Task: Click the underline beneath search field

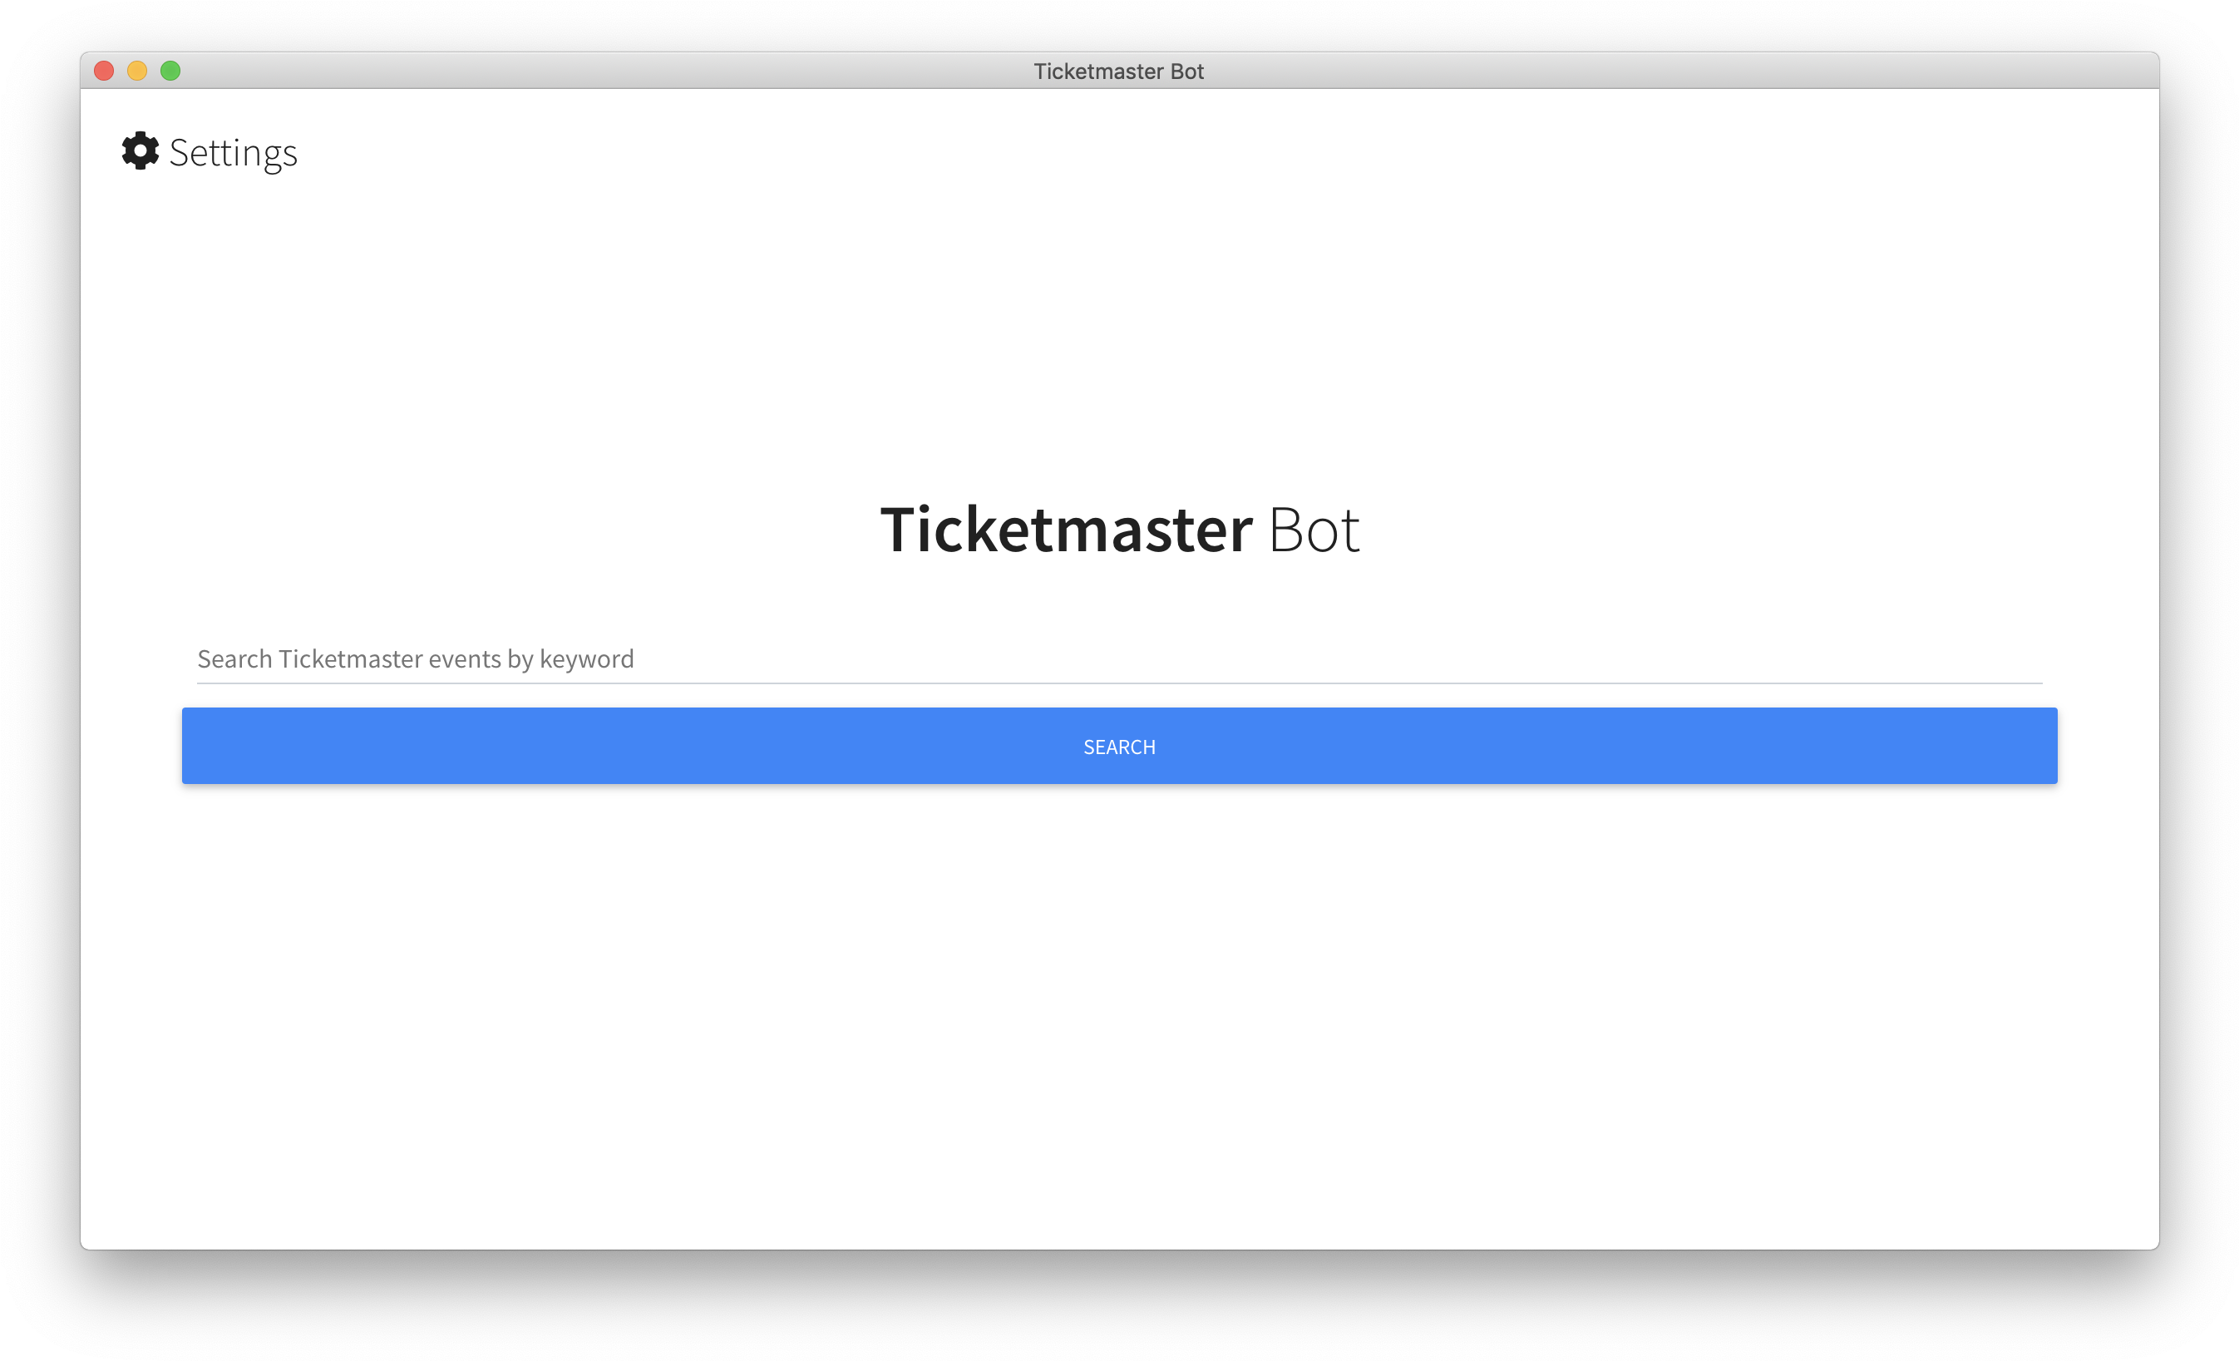Action: click(x=1117, y=683)
